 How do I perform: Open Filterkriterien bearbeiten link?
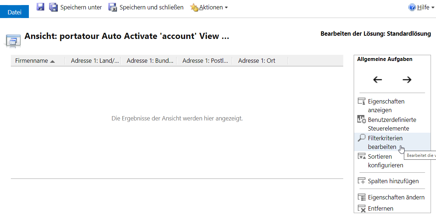point(385,142)
